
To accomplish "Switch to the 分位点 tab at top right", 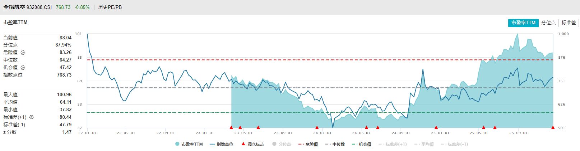I will (x=548, y=23).
